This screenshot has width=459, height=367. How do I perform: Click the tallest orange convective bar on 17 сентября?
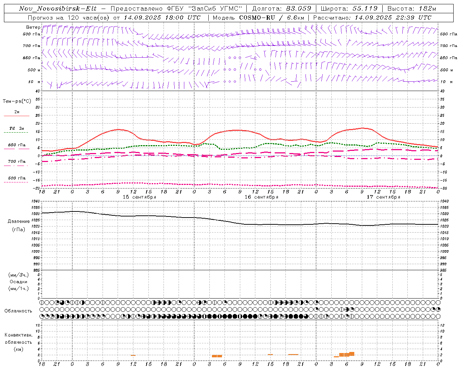352,354
